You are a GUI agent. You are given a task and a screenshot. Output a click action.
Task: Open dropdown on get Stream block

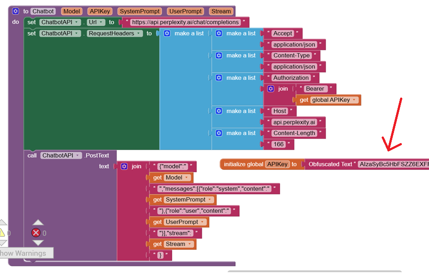coord(179,244)
